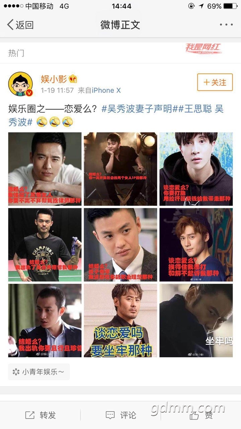Open the 谈恋爱吗 要坐牢那种 photo
Screen dimensions: 241x429
pos(120,320)
